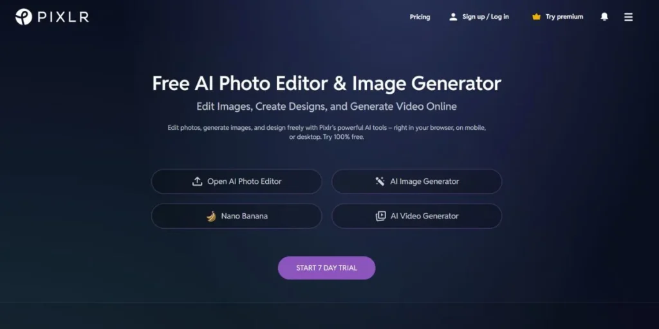The image size is (659, 329).
Task: Click the 'Edit Images, Create Designs' subtitle
Action: 326,107
